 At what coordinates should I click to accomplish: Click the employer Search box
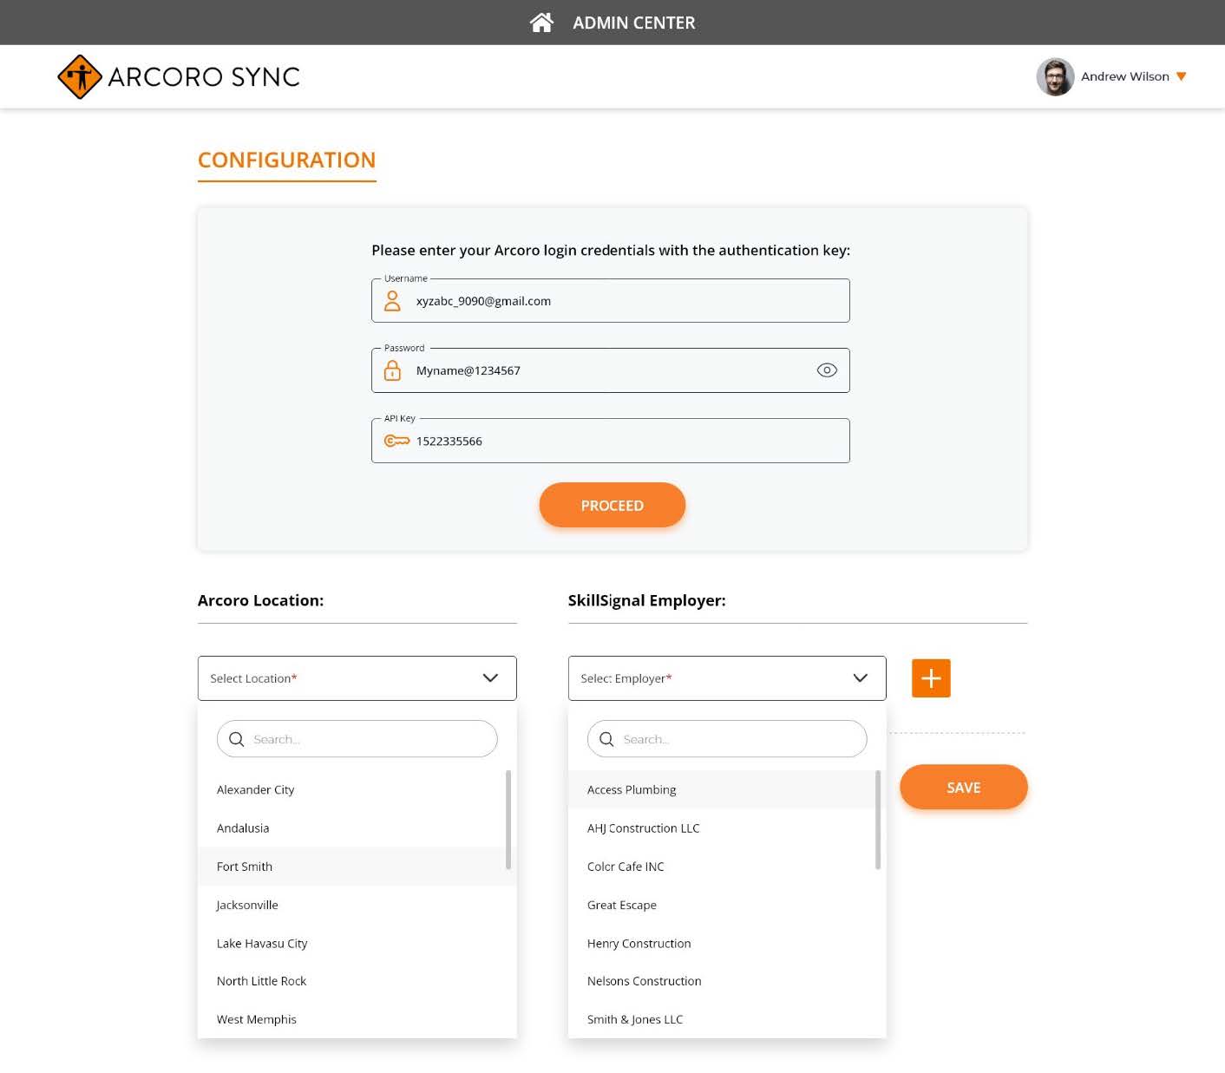[x=727, y=739]
